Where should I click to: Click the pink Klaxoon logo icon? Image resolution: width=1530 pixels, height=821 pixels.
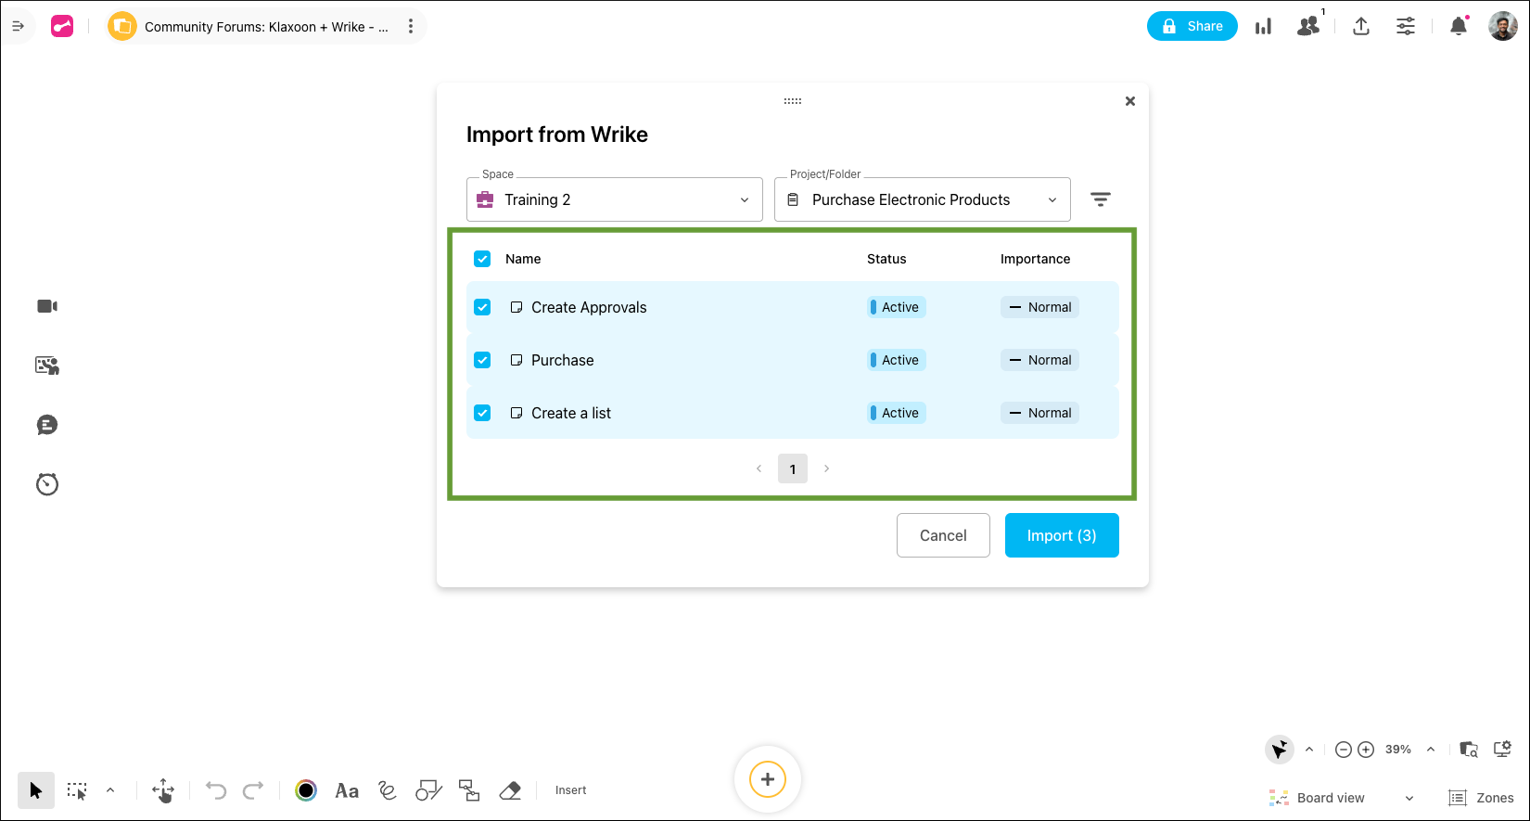tap(62, 26)
